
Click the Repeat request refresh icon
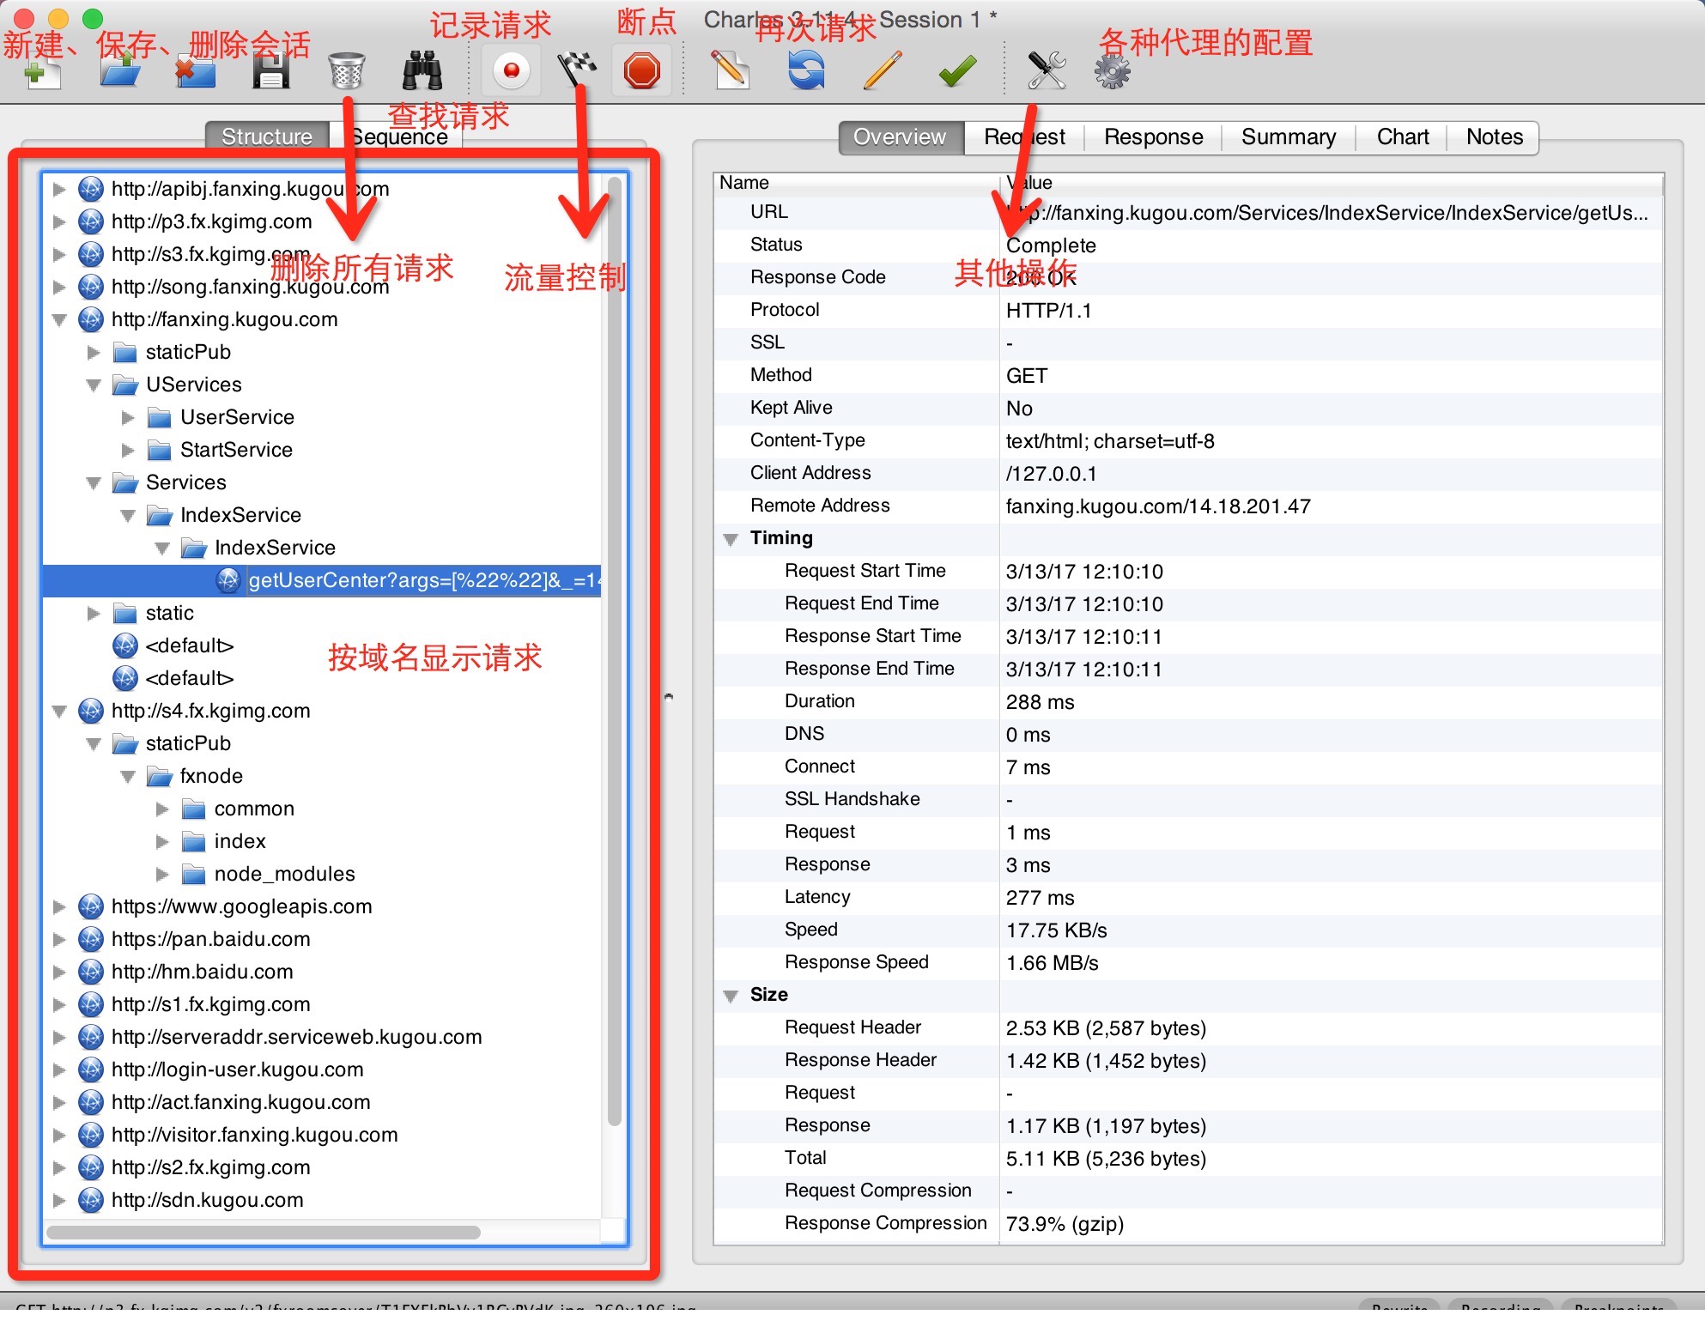[x=806, y=71]
